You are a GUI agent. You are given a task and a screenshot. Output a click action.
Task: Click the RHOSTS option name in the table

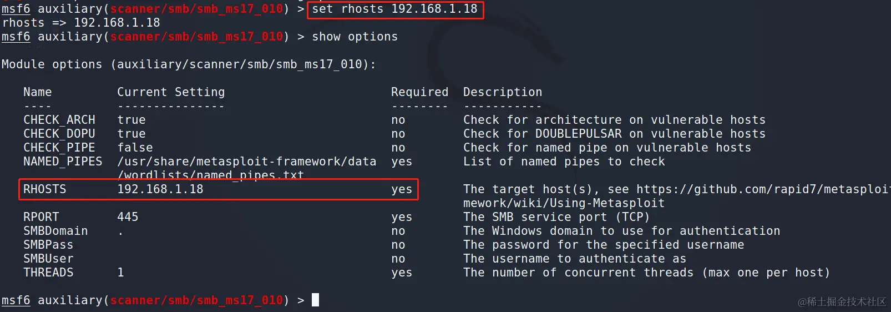coord(44,189)
